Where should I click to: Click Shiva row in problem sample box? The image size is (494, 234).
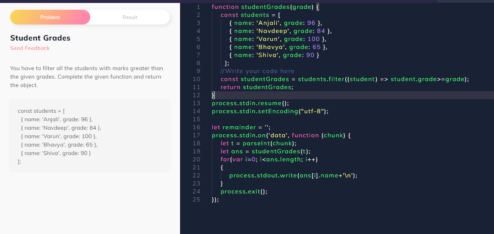[x=56, y=153]
